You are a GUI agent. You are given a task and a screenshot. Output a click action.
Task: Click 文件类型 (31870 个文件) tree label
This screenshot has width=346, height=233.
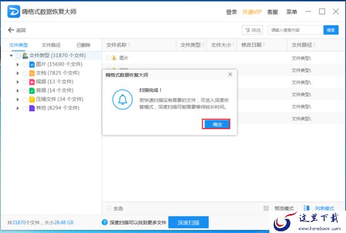click(x=57, y=55)
